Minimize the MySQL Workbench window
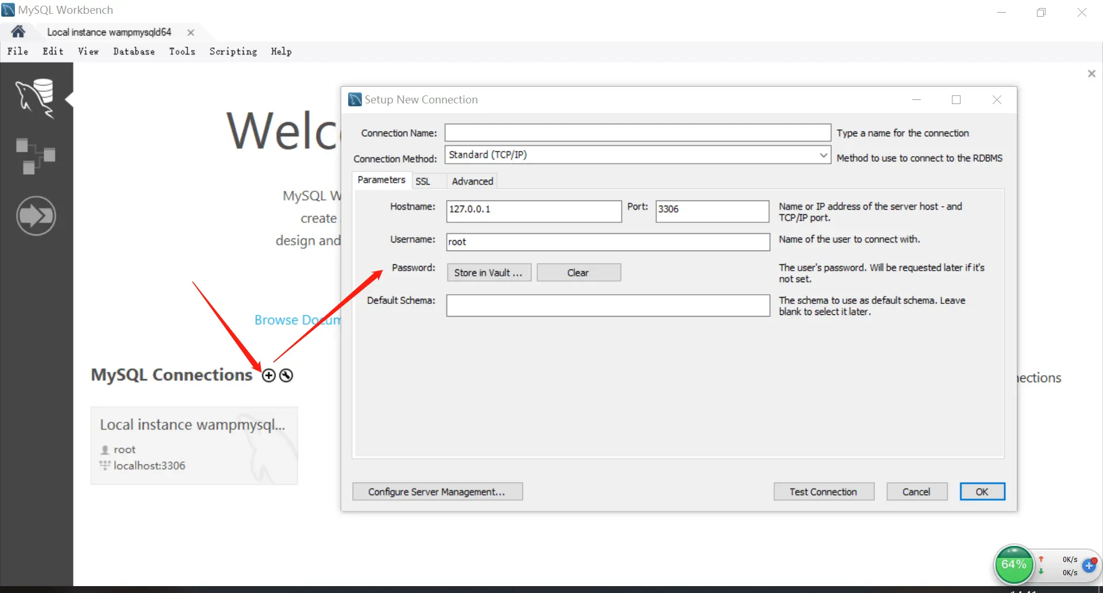Viewport: 1103px width, 593px height. (x=1001, y=12)
